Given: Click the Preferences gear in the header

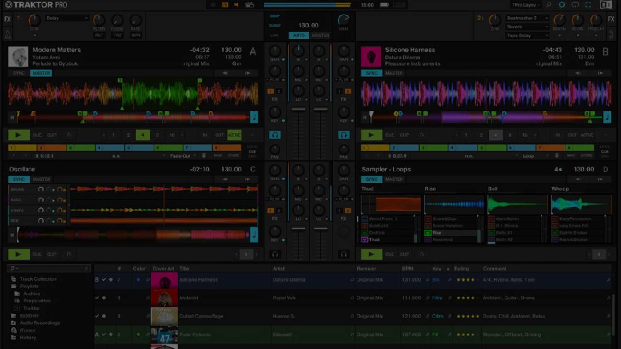Looking at the screenshot, I should tap(562, 5).
